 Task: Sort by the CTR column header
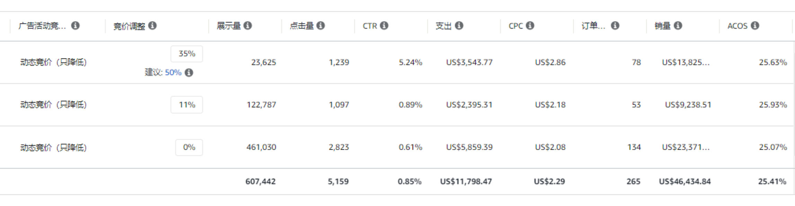(x=370, y=26)
